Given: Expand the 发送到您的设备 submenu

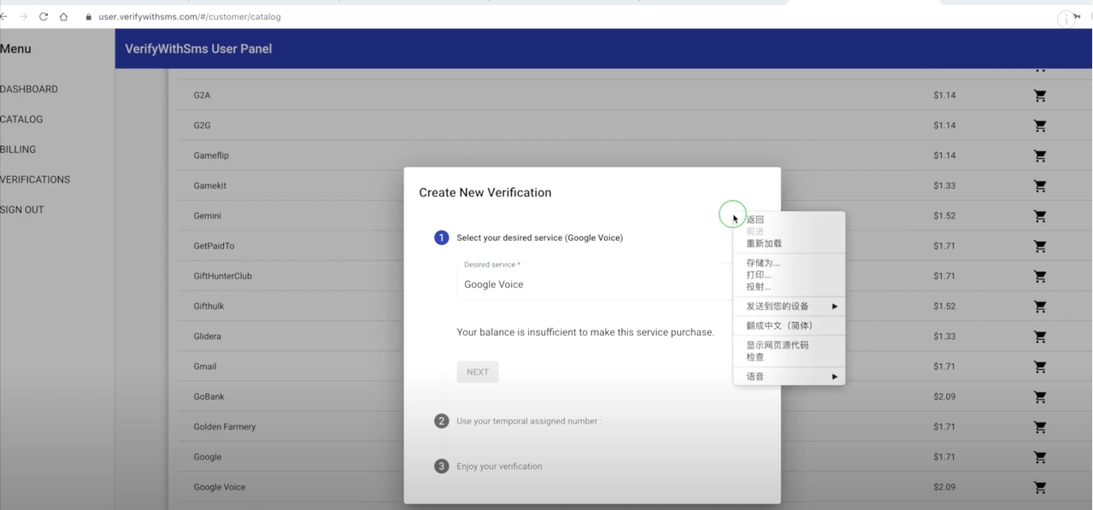Looking at the screenshot, I should (x=789, y=306).
